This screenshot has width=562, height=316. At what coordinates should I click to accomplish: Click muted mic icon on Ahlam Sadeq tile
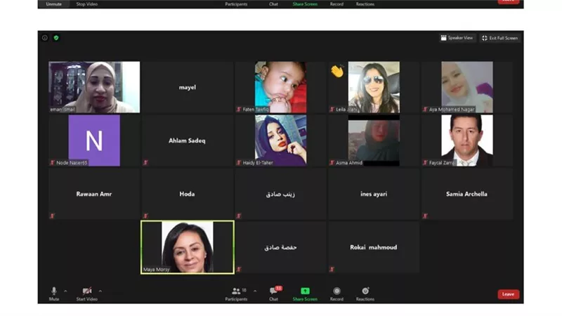(x=145, y=162)
